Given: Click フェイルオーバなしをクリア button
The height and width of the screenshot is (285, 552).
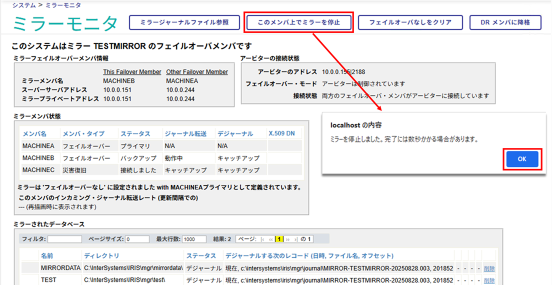Looking at the screenshot, I should click(410, 22).
